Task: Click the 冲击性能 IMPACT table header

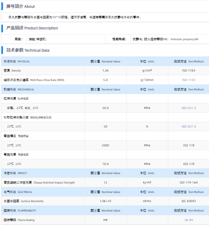Action: point(16,173)
